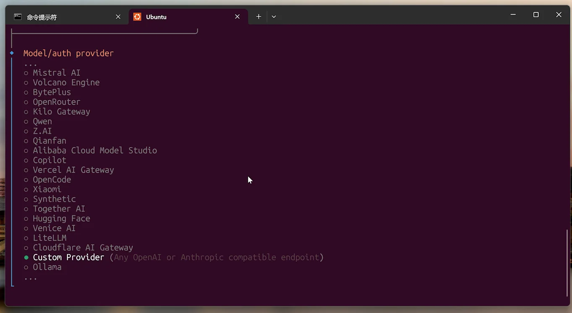Select the Xiaomi provider option
This screenshot has width=572, height=313.
42,189
